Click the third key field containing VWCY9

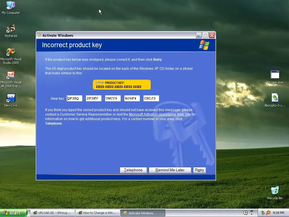(113, 98)
